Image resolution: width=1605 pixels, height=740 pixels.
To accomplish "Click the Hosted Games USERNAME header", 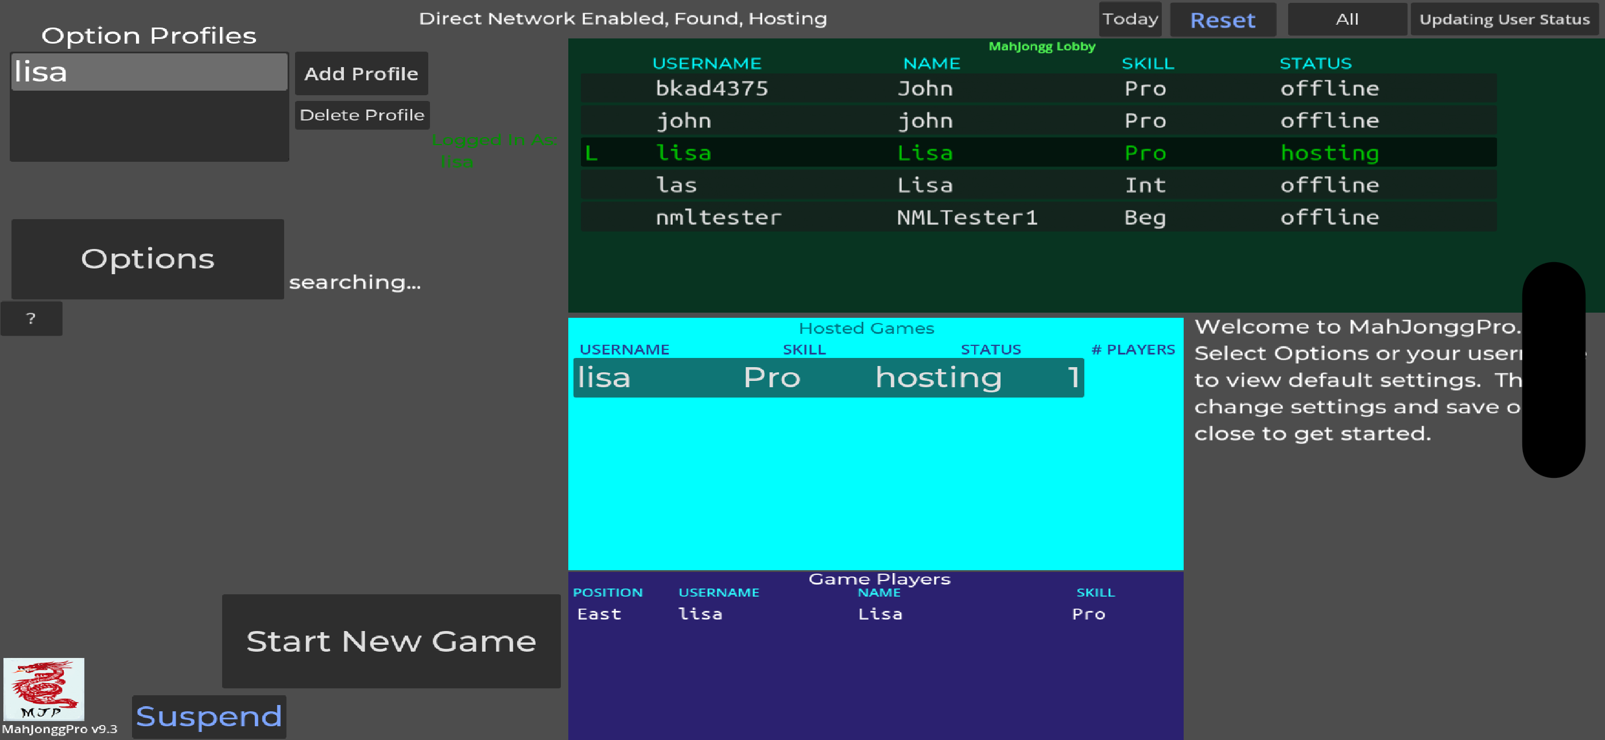I will tap(625, 349).
